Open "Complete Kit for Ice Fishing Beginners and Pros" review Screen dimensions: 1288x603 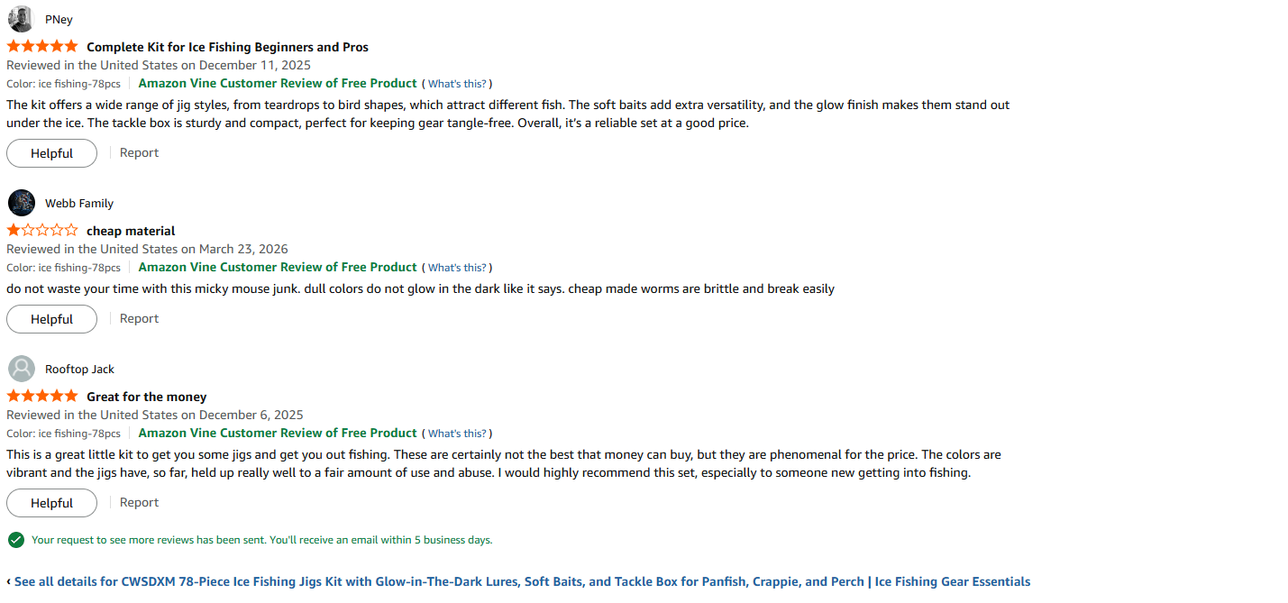coord(227,47)
